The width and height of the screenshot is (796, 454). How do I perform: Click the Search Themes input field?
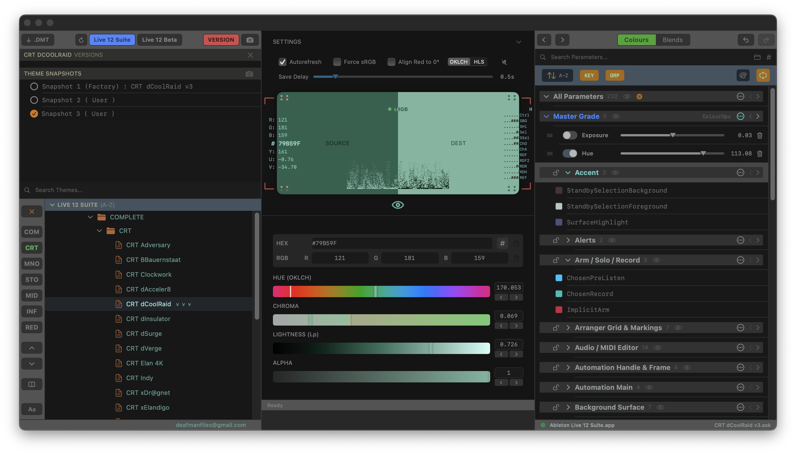[x=140, y=190]
